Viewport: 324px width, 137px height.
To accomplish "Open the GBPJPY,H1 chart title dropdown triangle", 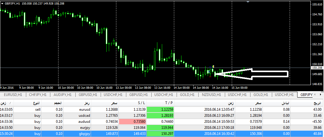I will 2,3.
